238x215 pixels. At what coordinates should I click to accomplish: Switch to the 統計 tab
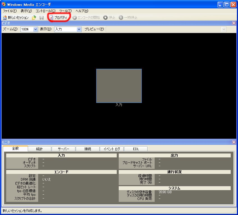40,149
